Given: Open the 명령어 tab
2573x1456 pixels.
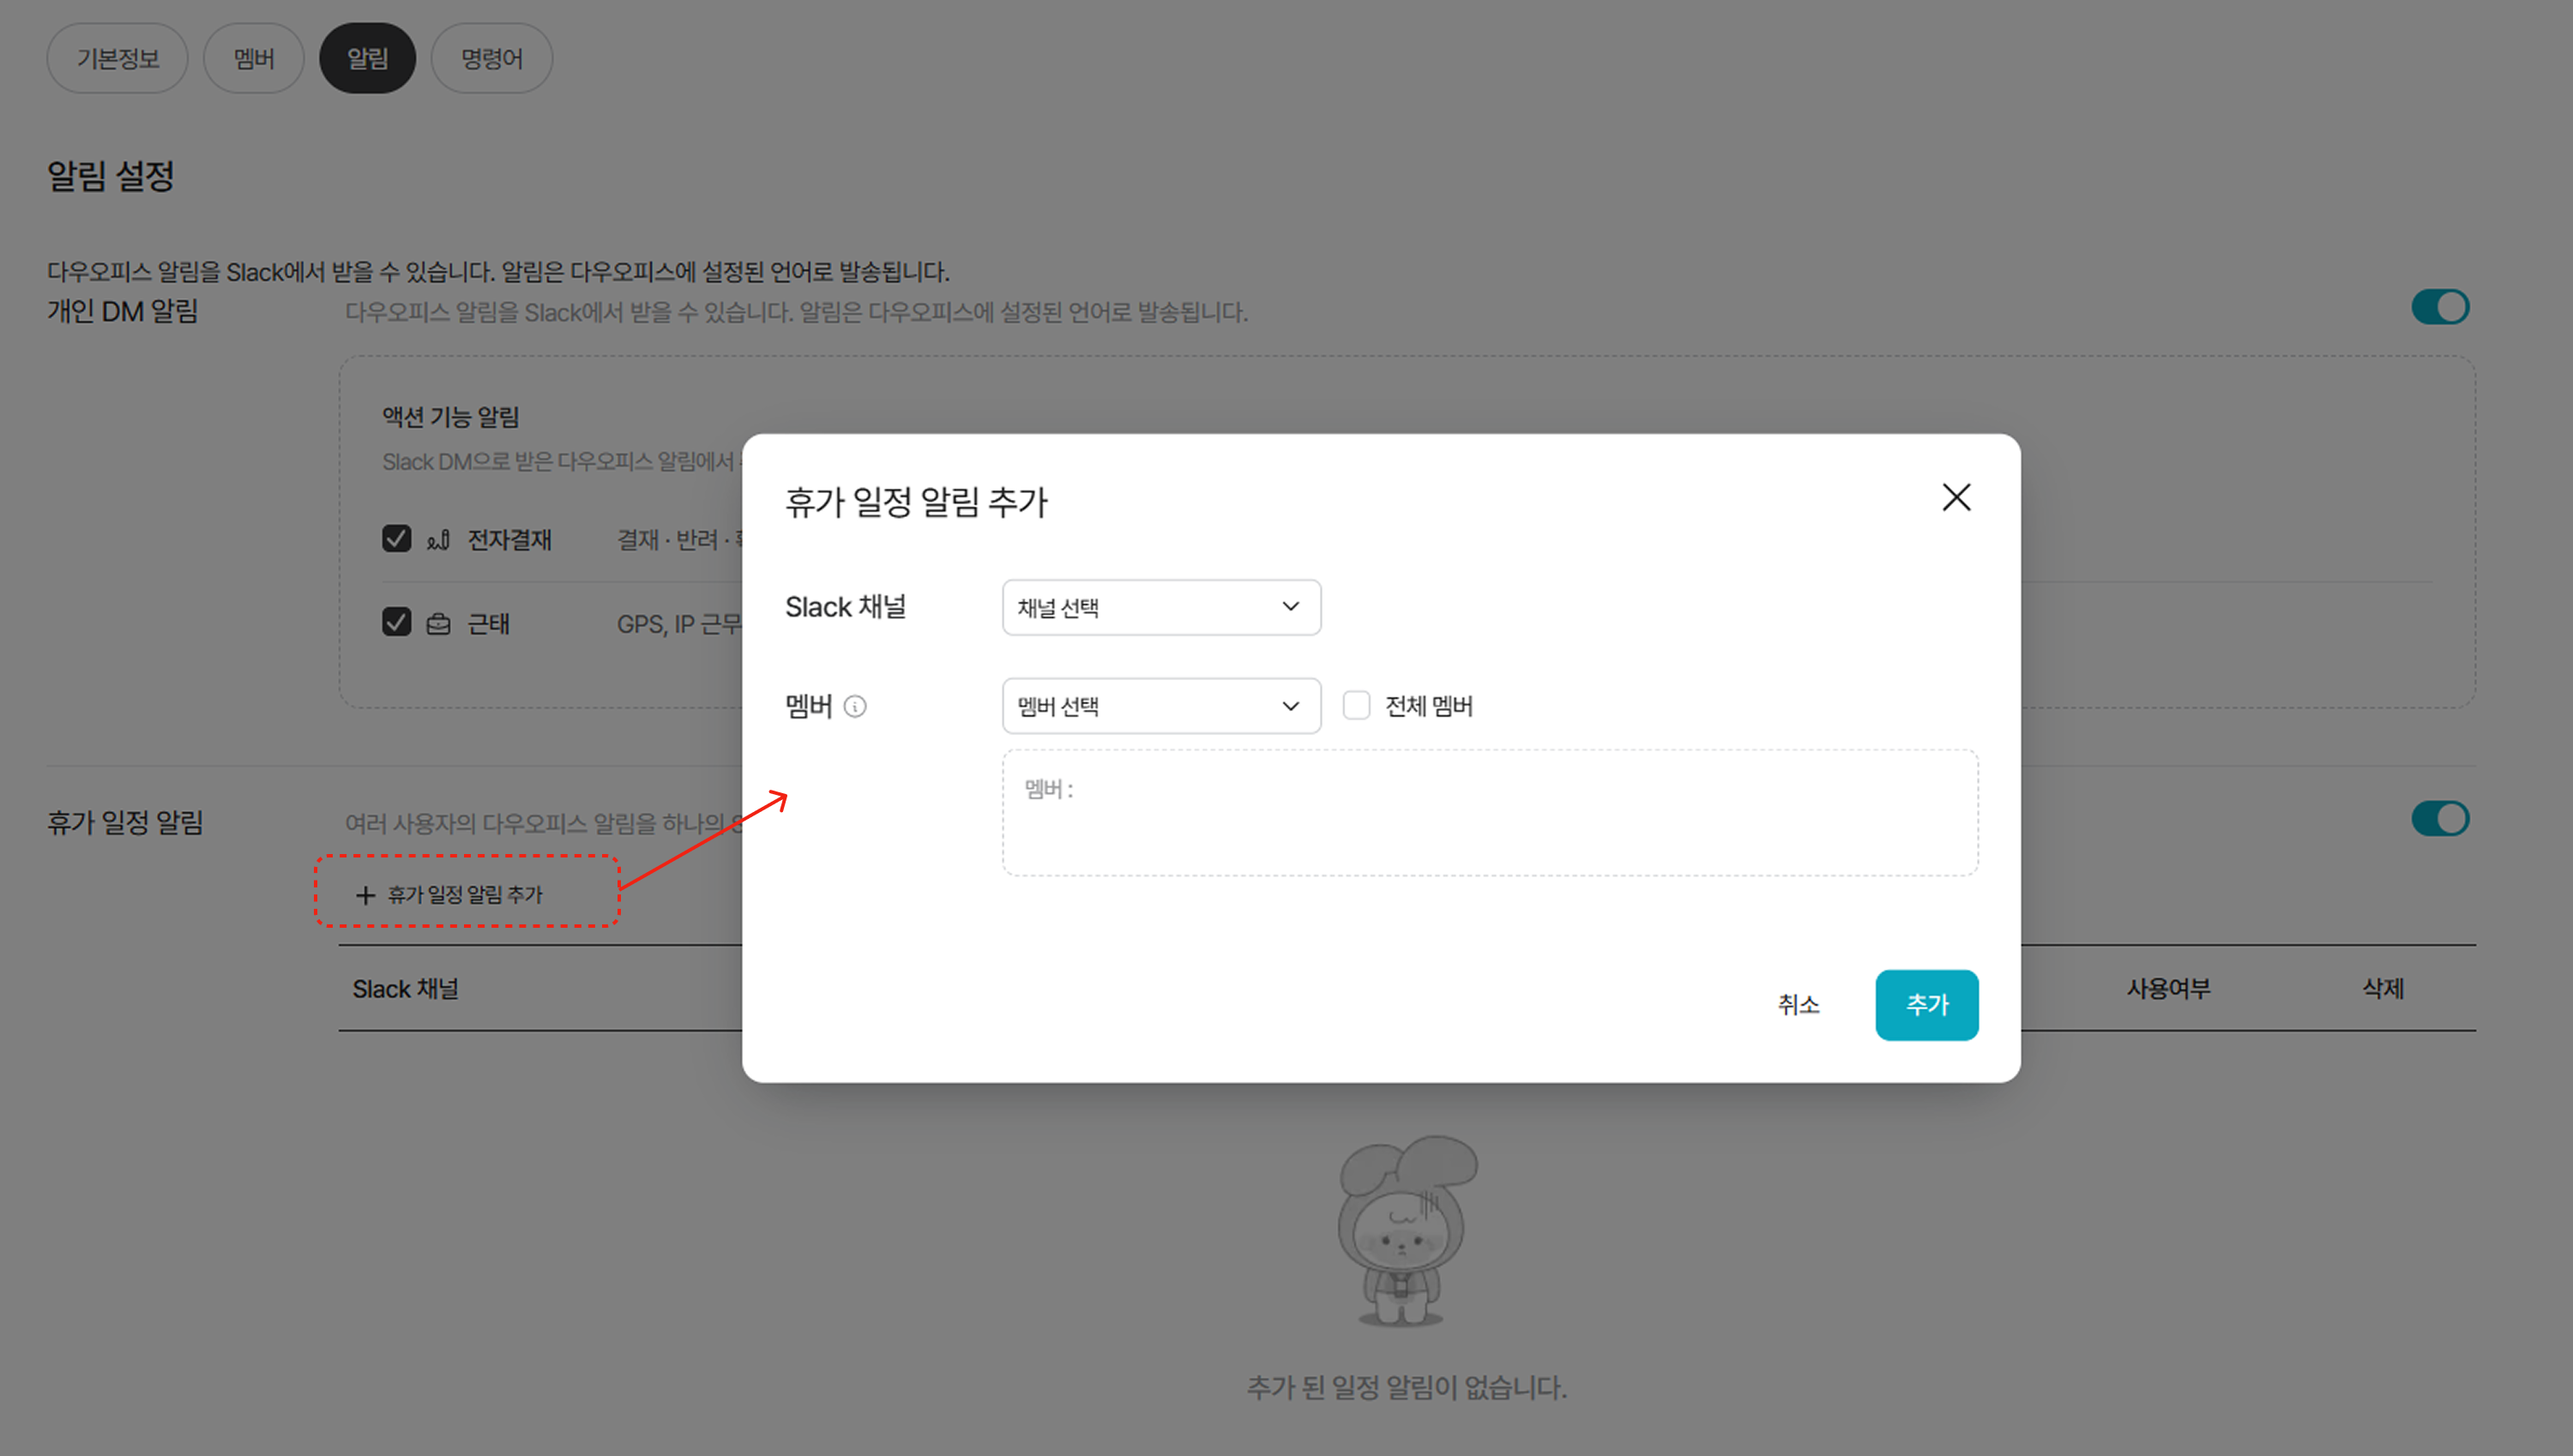Looking at the screenshot, I should [x=492, y=59].
